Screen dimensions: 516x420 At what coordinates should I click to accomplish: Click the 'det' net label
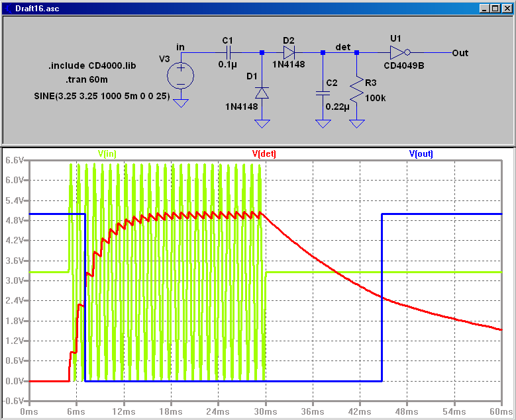(343, 47)
